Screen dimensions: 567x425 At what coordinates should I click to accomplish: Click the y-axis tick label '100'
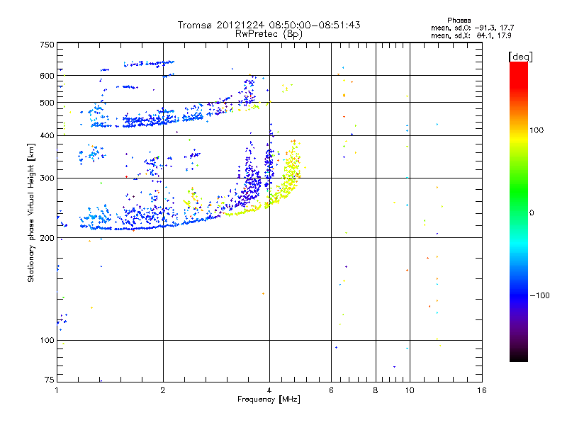47,341
